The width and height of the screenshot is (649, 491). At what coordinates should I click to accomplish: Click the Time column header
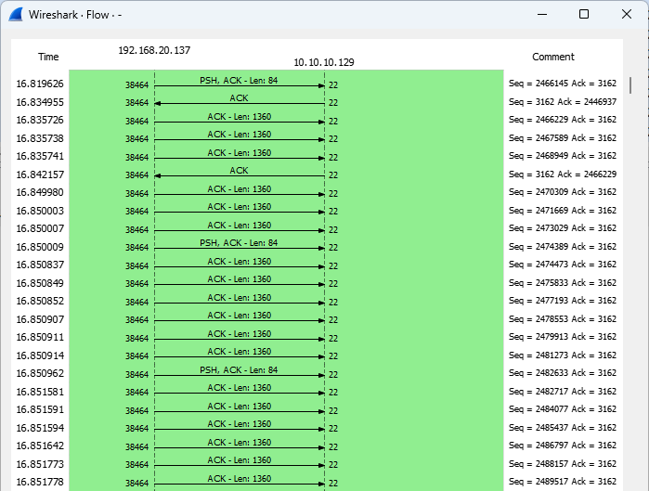[48, 58]
